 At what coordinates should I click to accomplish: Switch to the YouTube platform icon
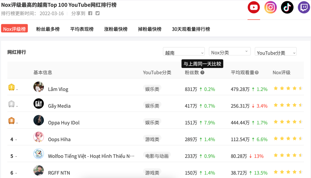pyautogui.click(x=254, y=7)
